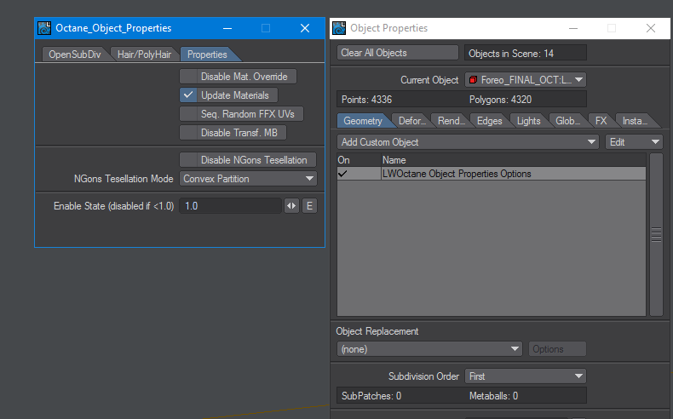The image size is (673, 419).
Task: Open Subdivision Order dropdown
Action: (x=526, y=376)
